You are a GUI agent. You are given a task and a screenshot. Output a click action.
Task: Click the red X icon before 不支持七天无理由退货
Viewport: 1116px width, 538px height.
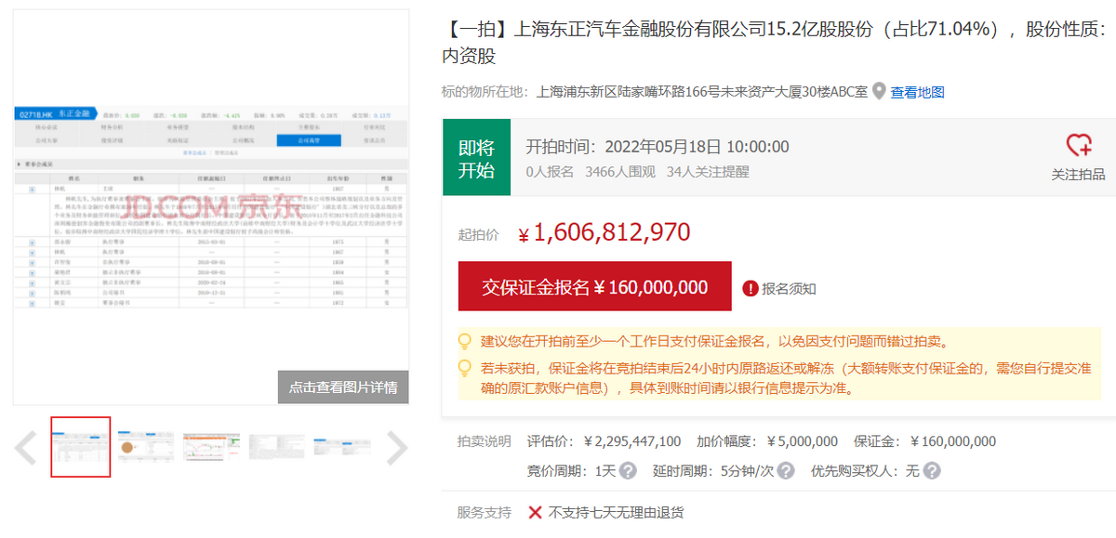coord(535,512)
